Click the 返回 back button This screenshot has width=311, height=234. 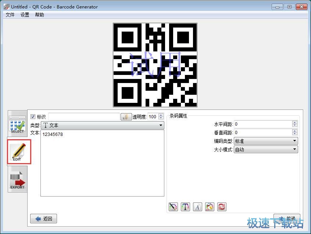click(43, 219)
